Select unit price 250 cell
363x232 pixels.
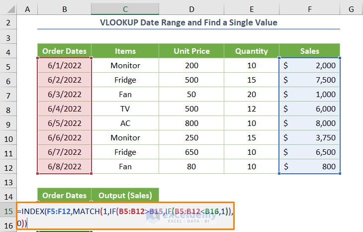[191, 138]
